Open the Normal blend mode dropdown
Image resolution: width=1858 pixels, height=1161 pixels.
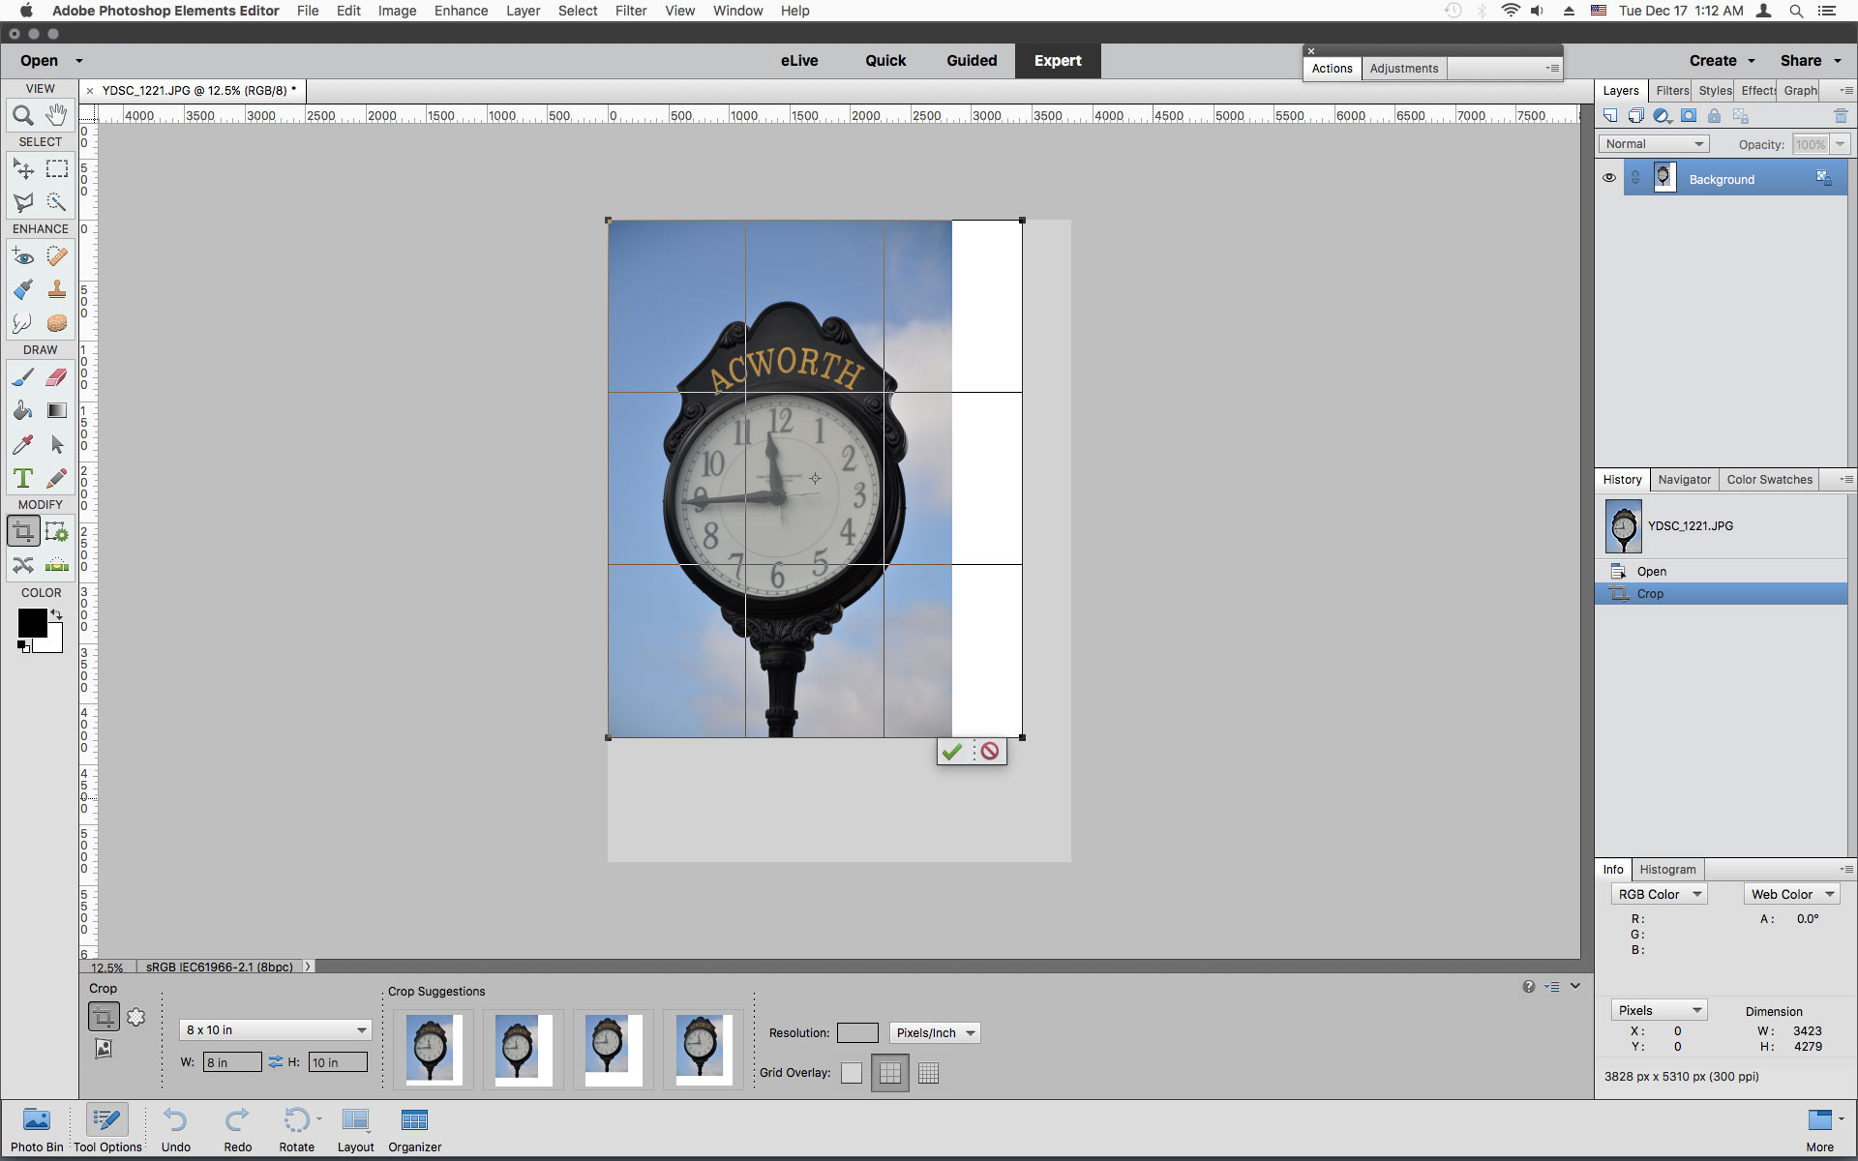(x=1653, y=143)
